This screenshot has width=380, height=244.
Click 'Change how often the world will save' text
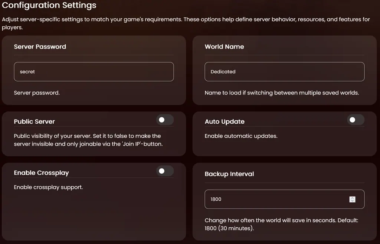(281, 224)
